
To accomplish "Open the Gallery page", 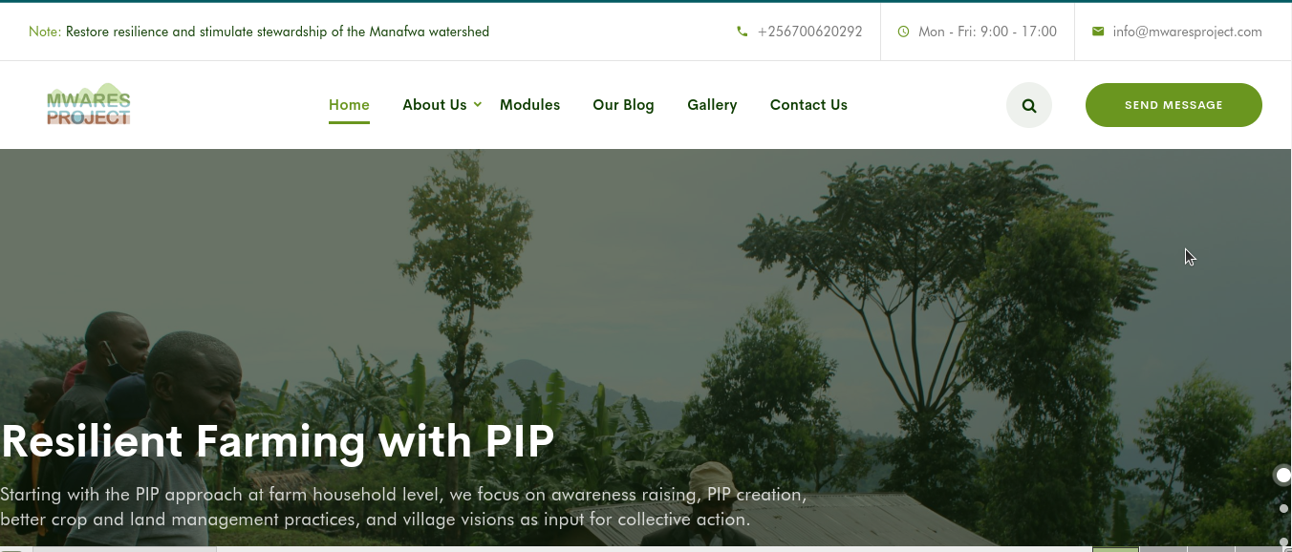I will (x=712, y=105).
